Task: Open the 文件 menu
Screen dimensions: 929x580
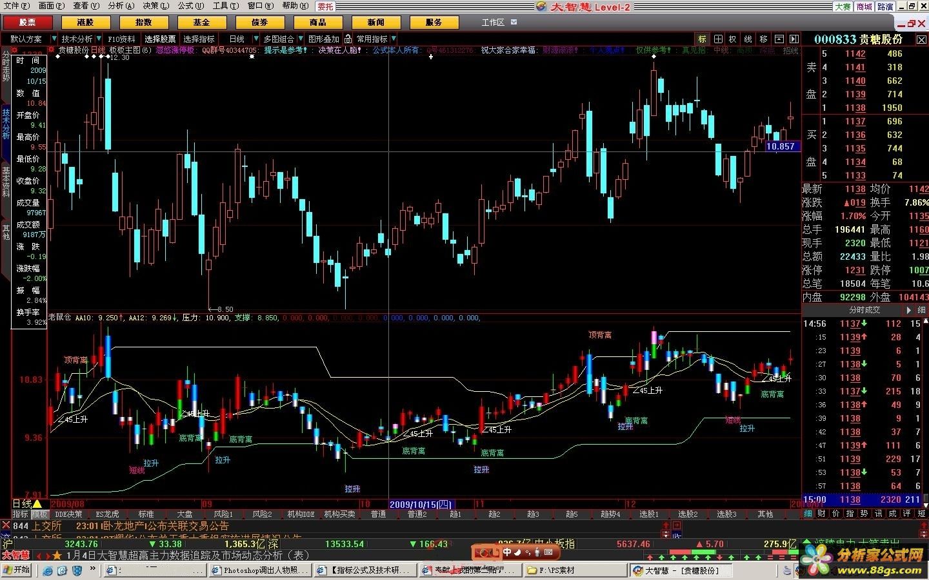Action: (x=16, y=6)
